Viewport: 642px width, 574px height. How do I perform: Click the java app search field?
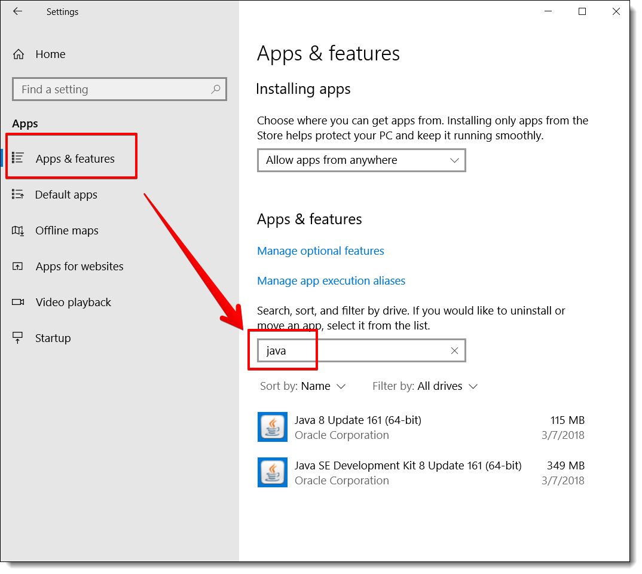(362, 350)
